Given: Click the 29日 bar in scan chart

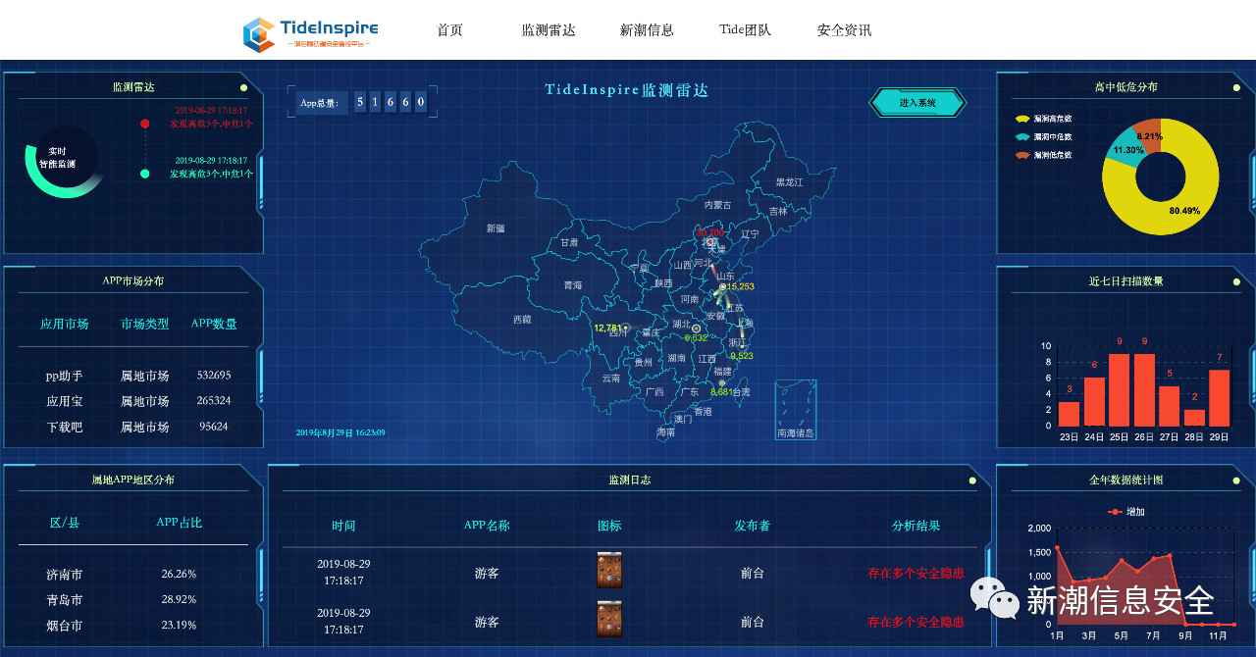Looking at the screenshot, I should click(1219, 397).
